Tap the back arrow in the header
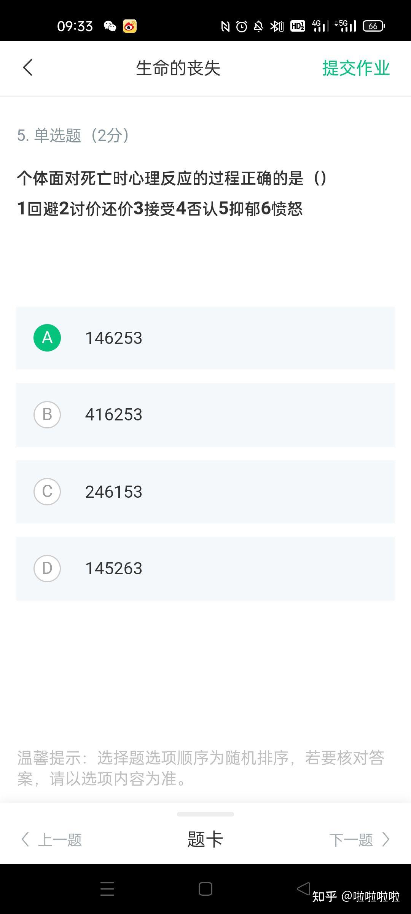 click(27, 68)
